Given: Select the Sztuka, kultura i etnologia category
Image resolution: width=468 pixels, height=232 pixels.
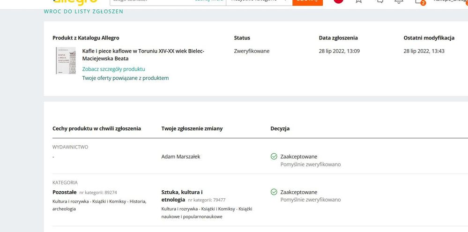Looking at the screenshot, I should click(x=182, y=195).
